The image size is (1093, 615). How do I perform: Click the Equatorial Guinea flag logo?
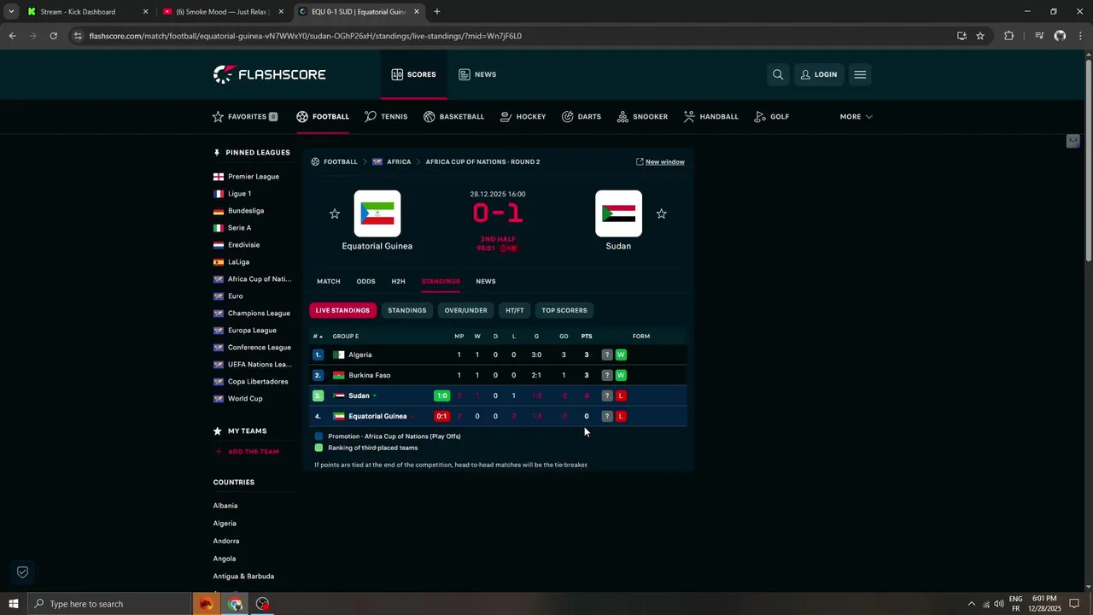[377, 214]
